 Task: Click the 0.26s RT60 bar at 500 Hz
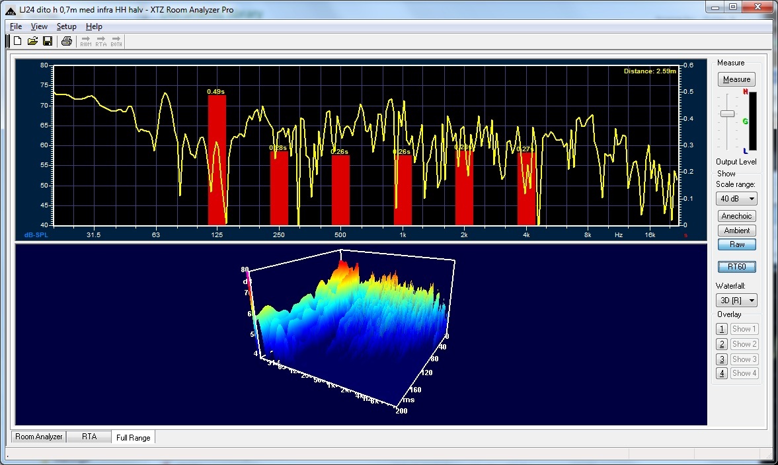[x=340, y=190]
